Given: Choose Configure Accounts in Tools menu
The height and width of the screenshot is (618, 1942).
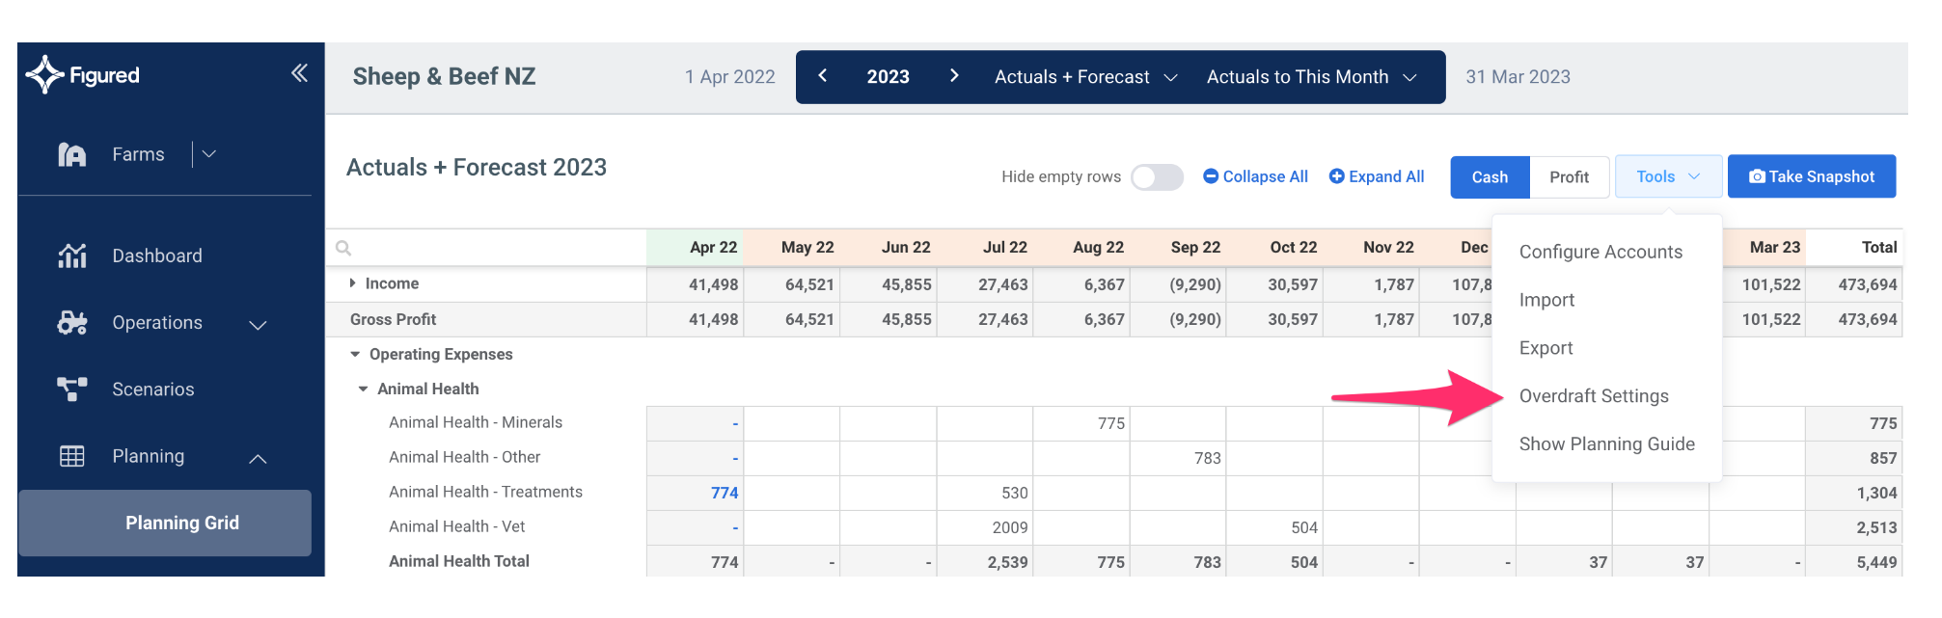Looking at the screenshot, I should (1600, 252).
